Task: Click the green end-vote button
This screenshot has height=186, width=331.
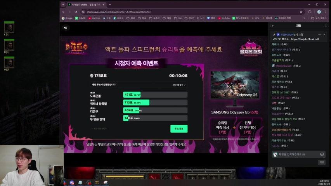Action: click(x=179, y=129)
